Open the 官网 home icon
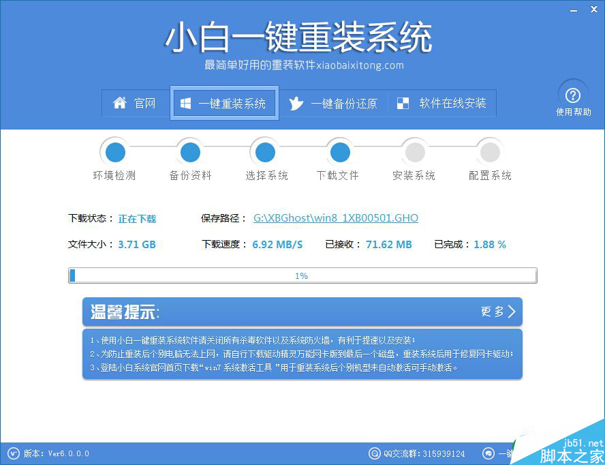 tap(119, 103)
